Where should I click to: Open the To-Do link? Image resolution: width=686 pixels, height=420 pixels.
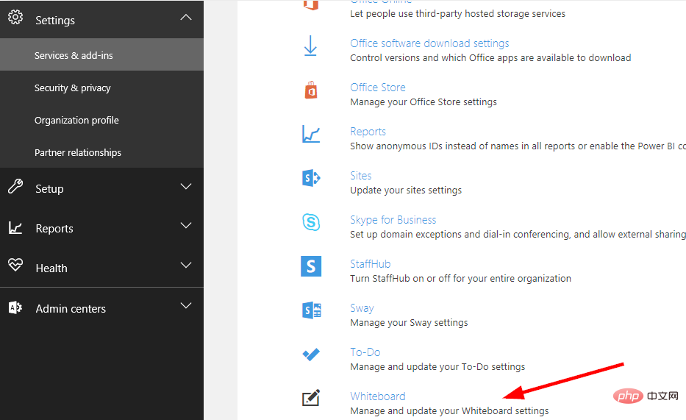(365, 352)
